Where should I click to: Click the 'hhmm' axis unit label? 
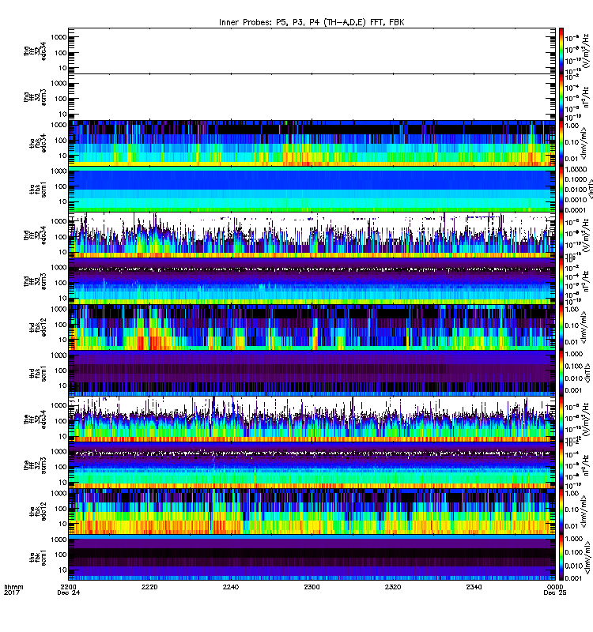coord(13,587)
